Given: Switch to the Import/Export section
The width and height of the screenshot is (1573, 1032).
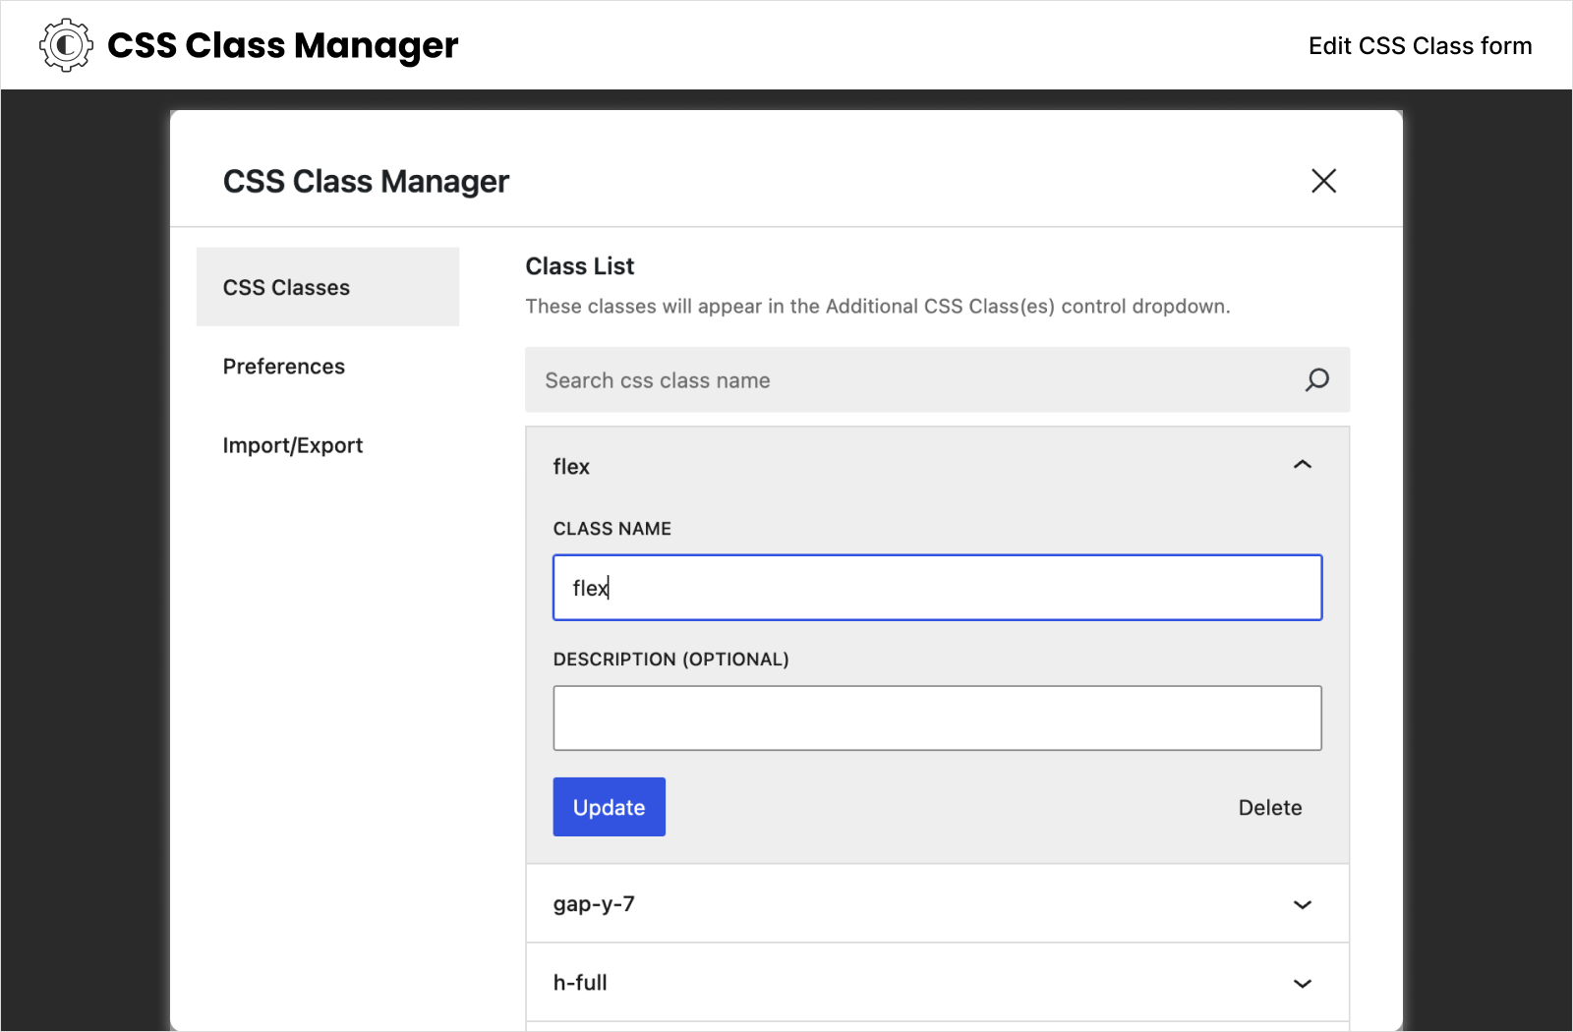Looking at the screenshot, I should (x=293, y=444).
